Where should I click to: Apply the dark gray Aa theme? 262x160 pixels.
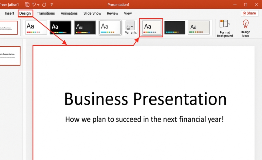[x=85, y=27]
